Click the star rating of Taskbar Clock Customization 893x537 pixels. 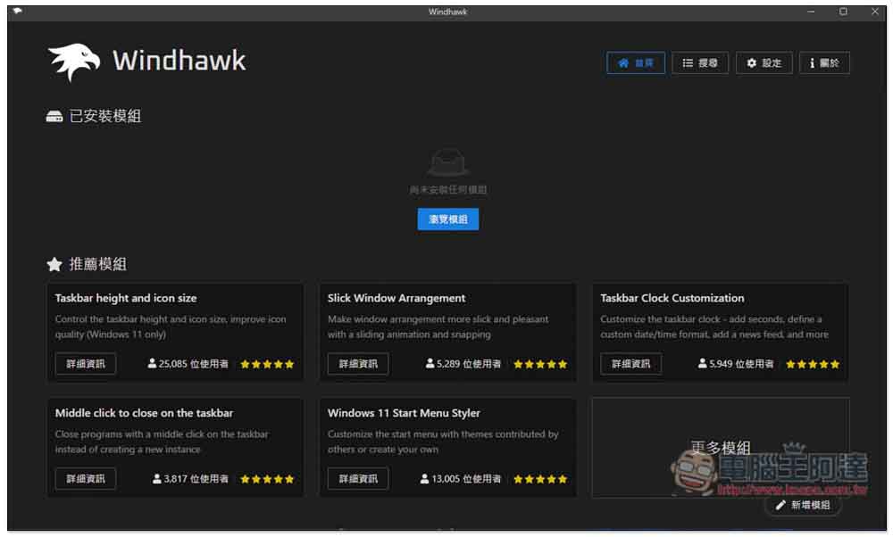tap(813, 365)
